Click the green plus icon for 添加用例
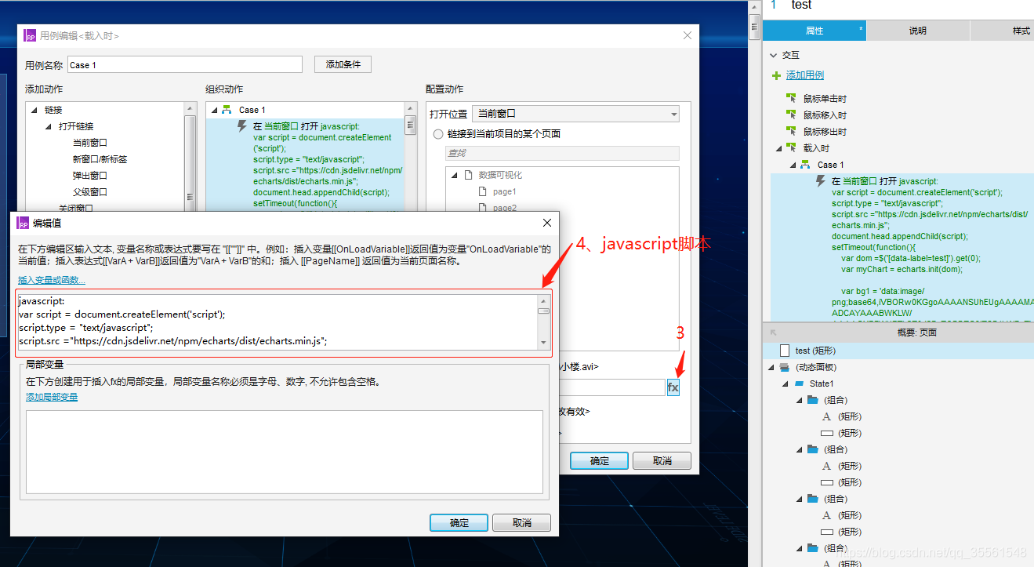 tap(777, 75)
